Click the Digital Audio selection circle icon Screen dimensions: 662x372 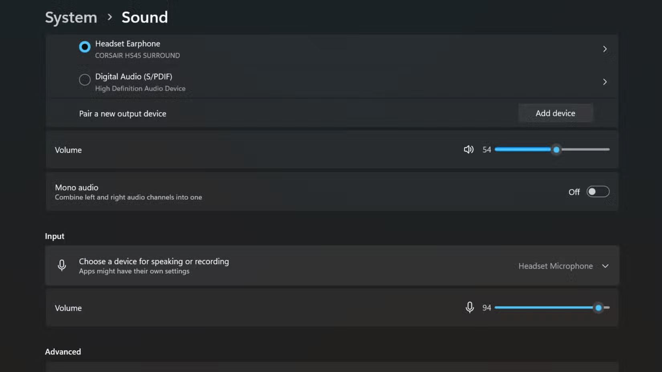point(84,80)
